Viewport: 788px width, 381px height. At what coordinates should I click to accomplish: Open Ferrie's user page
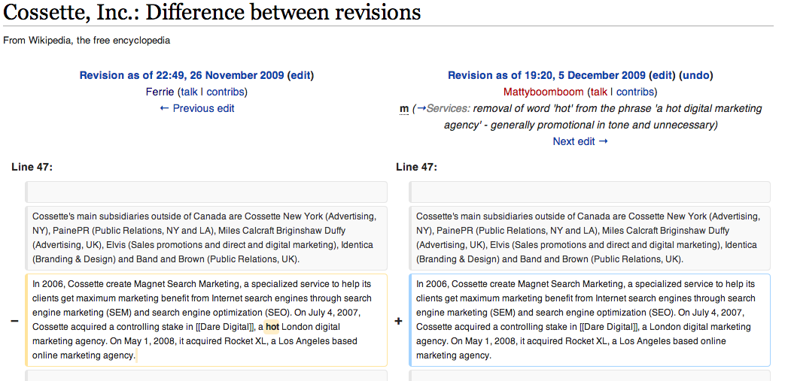160,92
